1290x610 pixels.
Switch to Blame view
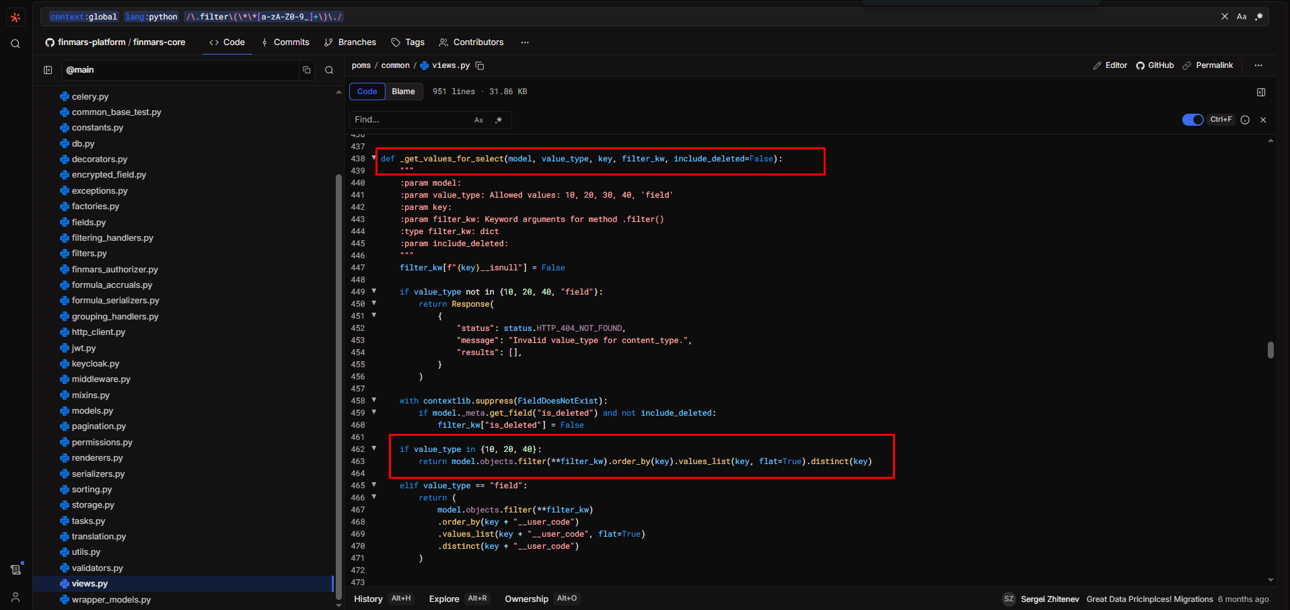pos(403,91)
